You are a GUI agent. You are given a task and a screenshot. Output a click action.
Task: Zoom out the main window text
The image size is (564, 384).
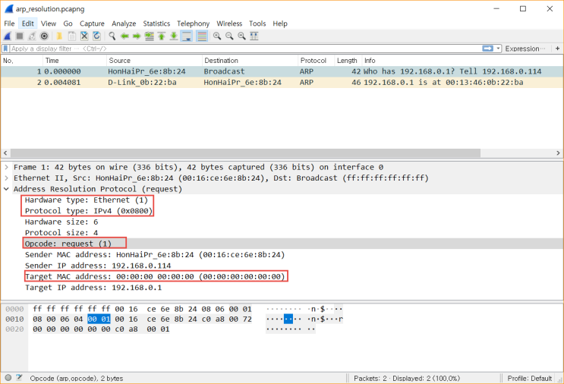pos(229,36)
